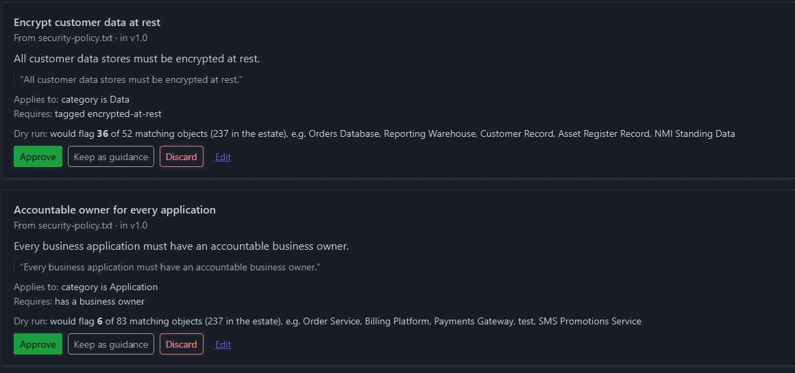Click the unquoted summary 'All customer data stores must be encrypted'
Screen dimensions: 795x373
pyautogui.click(x=137, y=59)
